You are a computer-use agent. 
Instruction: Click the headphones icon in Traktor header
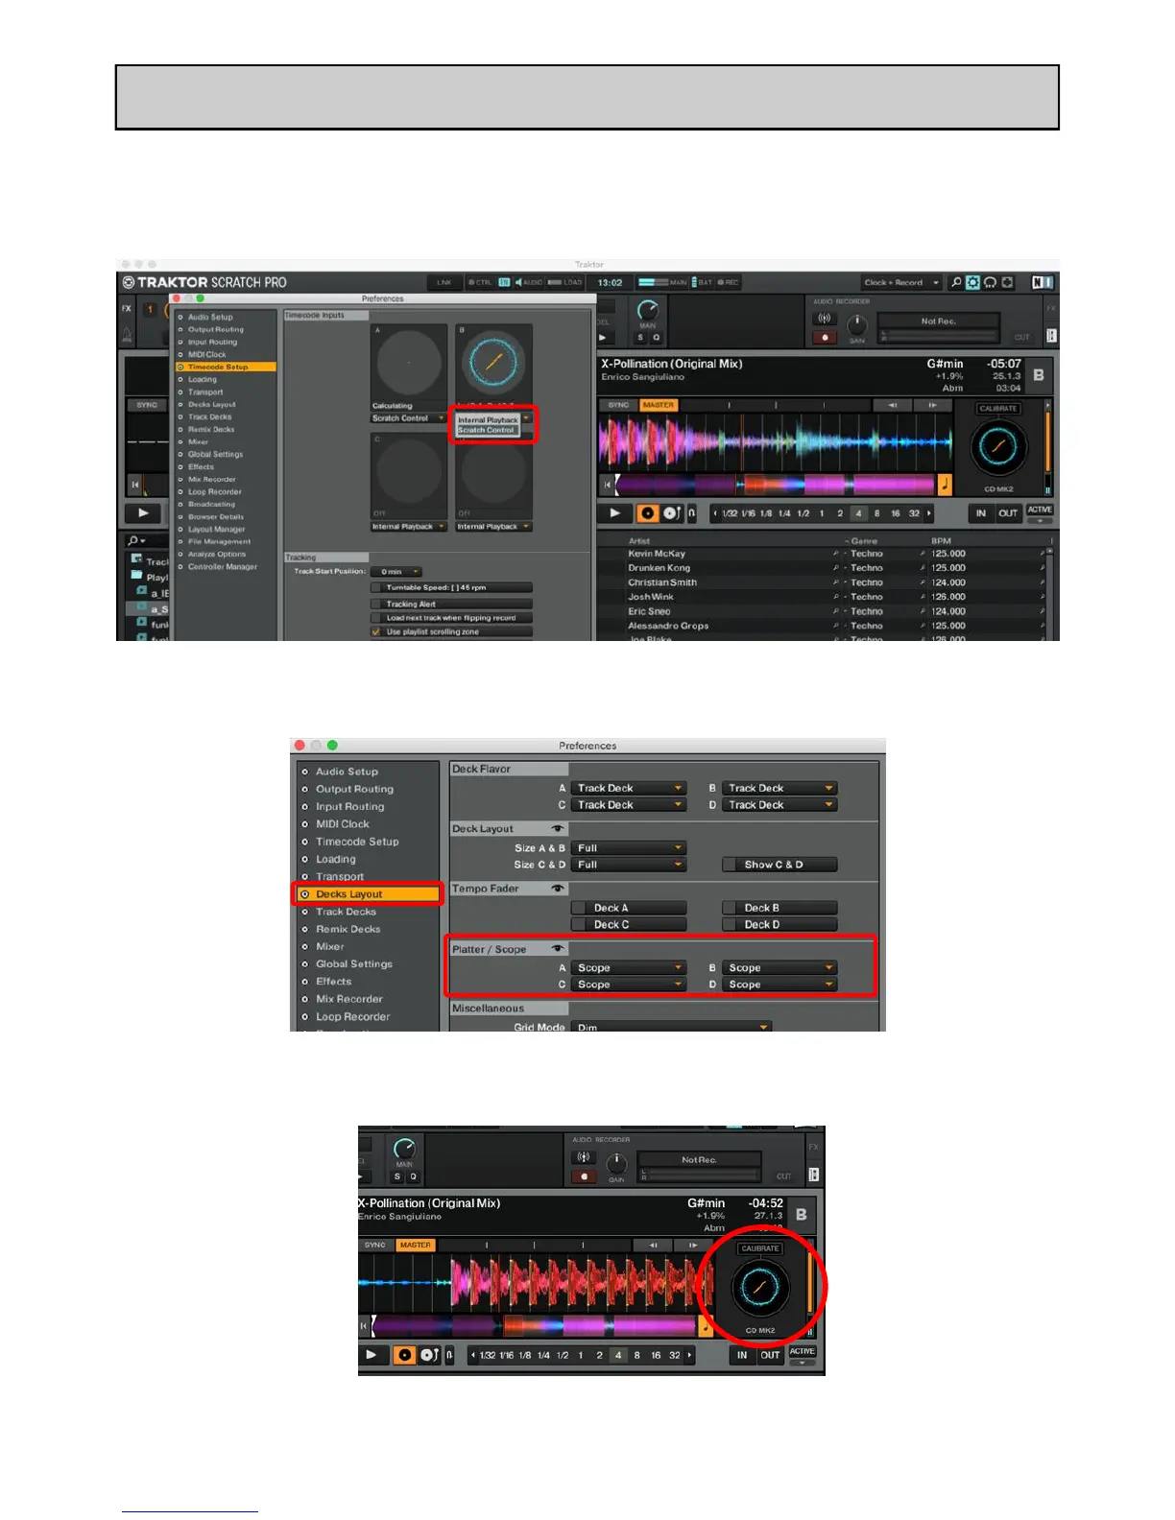click(990, 282)
